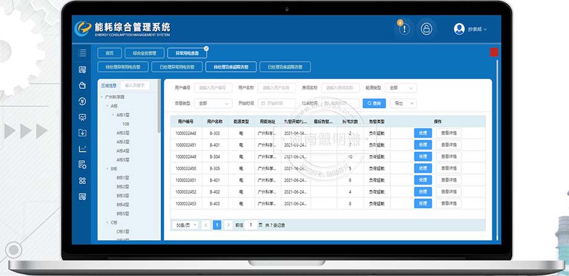
Task: Click the red square button at top right
Action: click(494, 52)
